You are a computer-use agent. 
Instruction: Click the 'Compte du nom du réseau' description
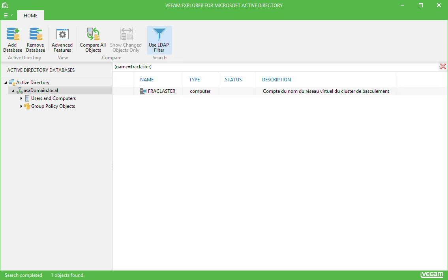(326, 91)
